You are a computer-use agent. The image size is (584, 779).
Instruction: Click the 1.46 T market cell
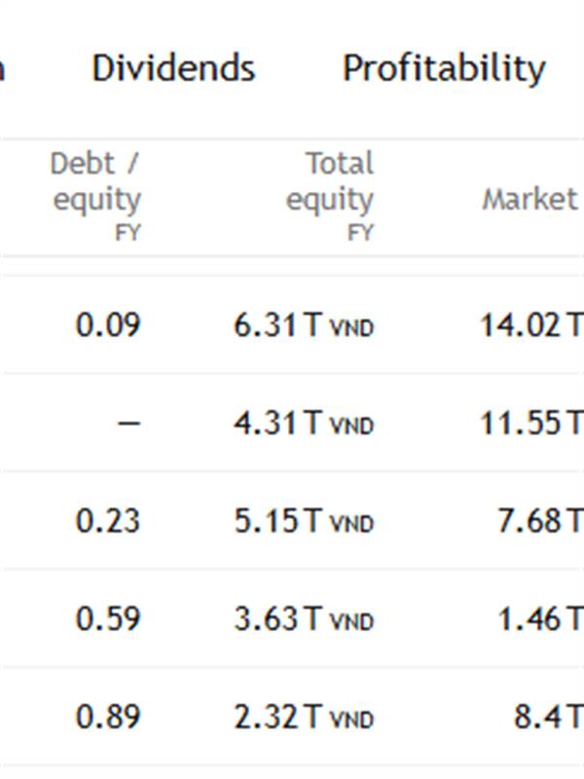540,619
